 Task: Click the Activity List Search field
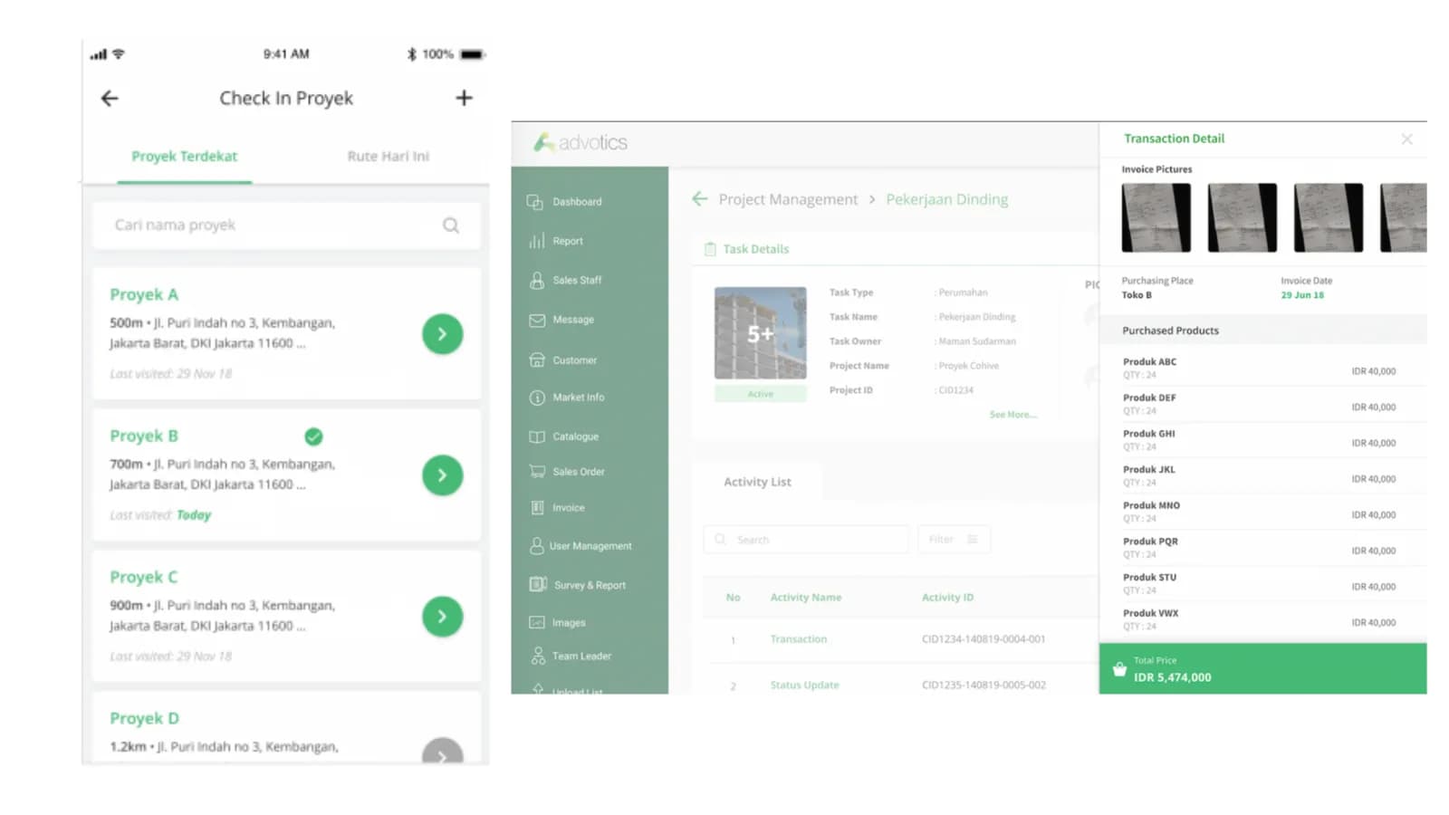pyautogui.click(x=806, y=540)
